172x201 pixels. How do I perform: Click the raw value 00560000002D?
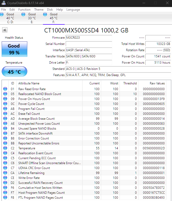point(154,148)
